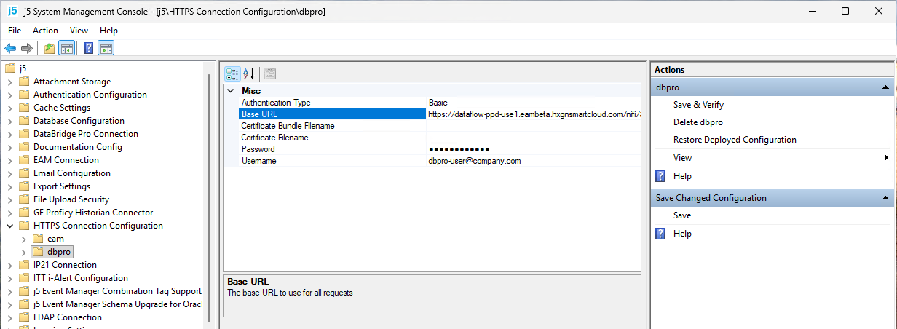
Task: Select j5 Event Manager Schema Upgrade for Oracle
Action: (117, 304)
